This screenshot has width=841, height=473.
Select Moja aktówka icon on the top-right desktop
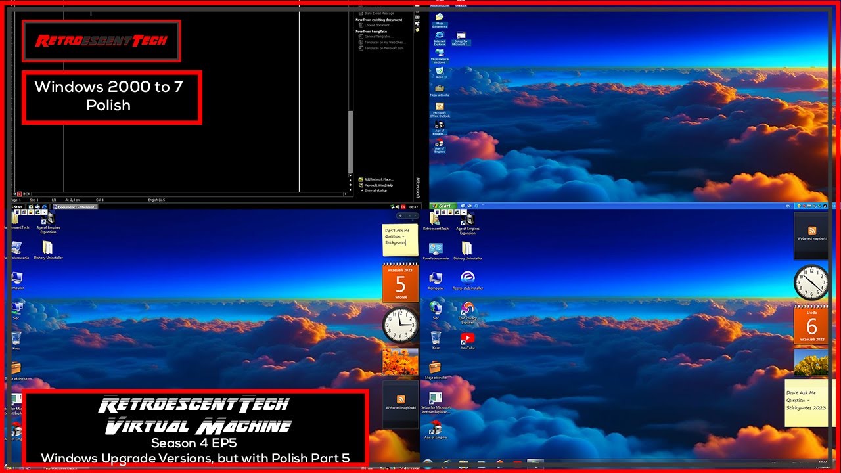click(440, 91)
